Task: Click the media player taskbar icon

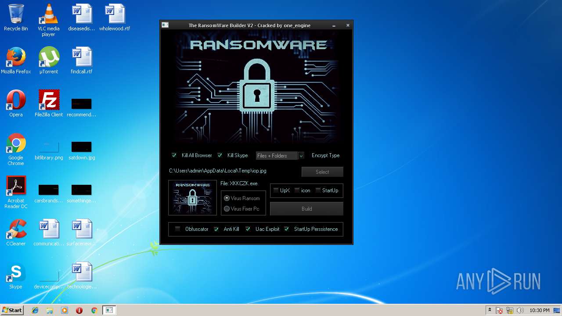Action: pos(65,310)
